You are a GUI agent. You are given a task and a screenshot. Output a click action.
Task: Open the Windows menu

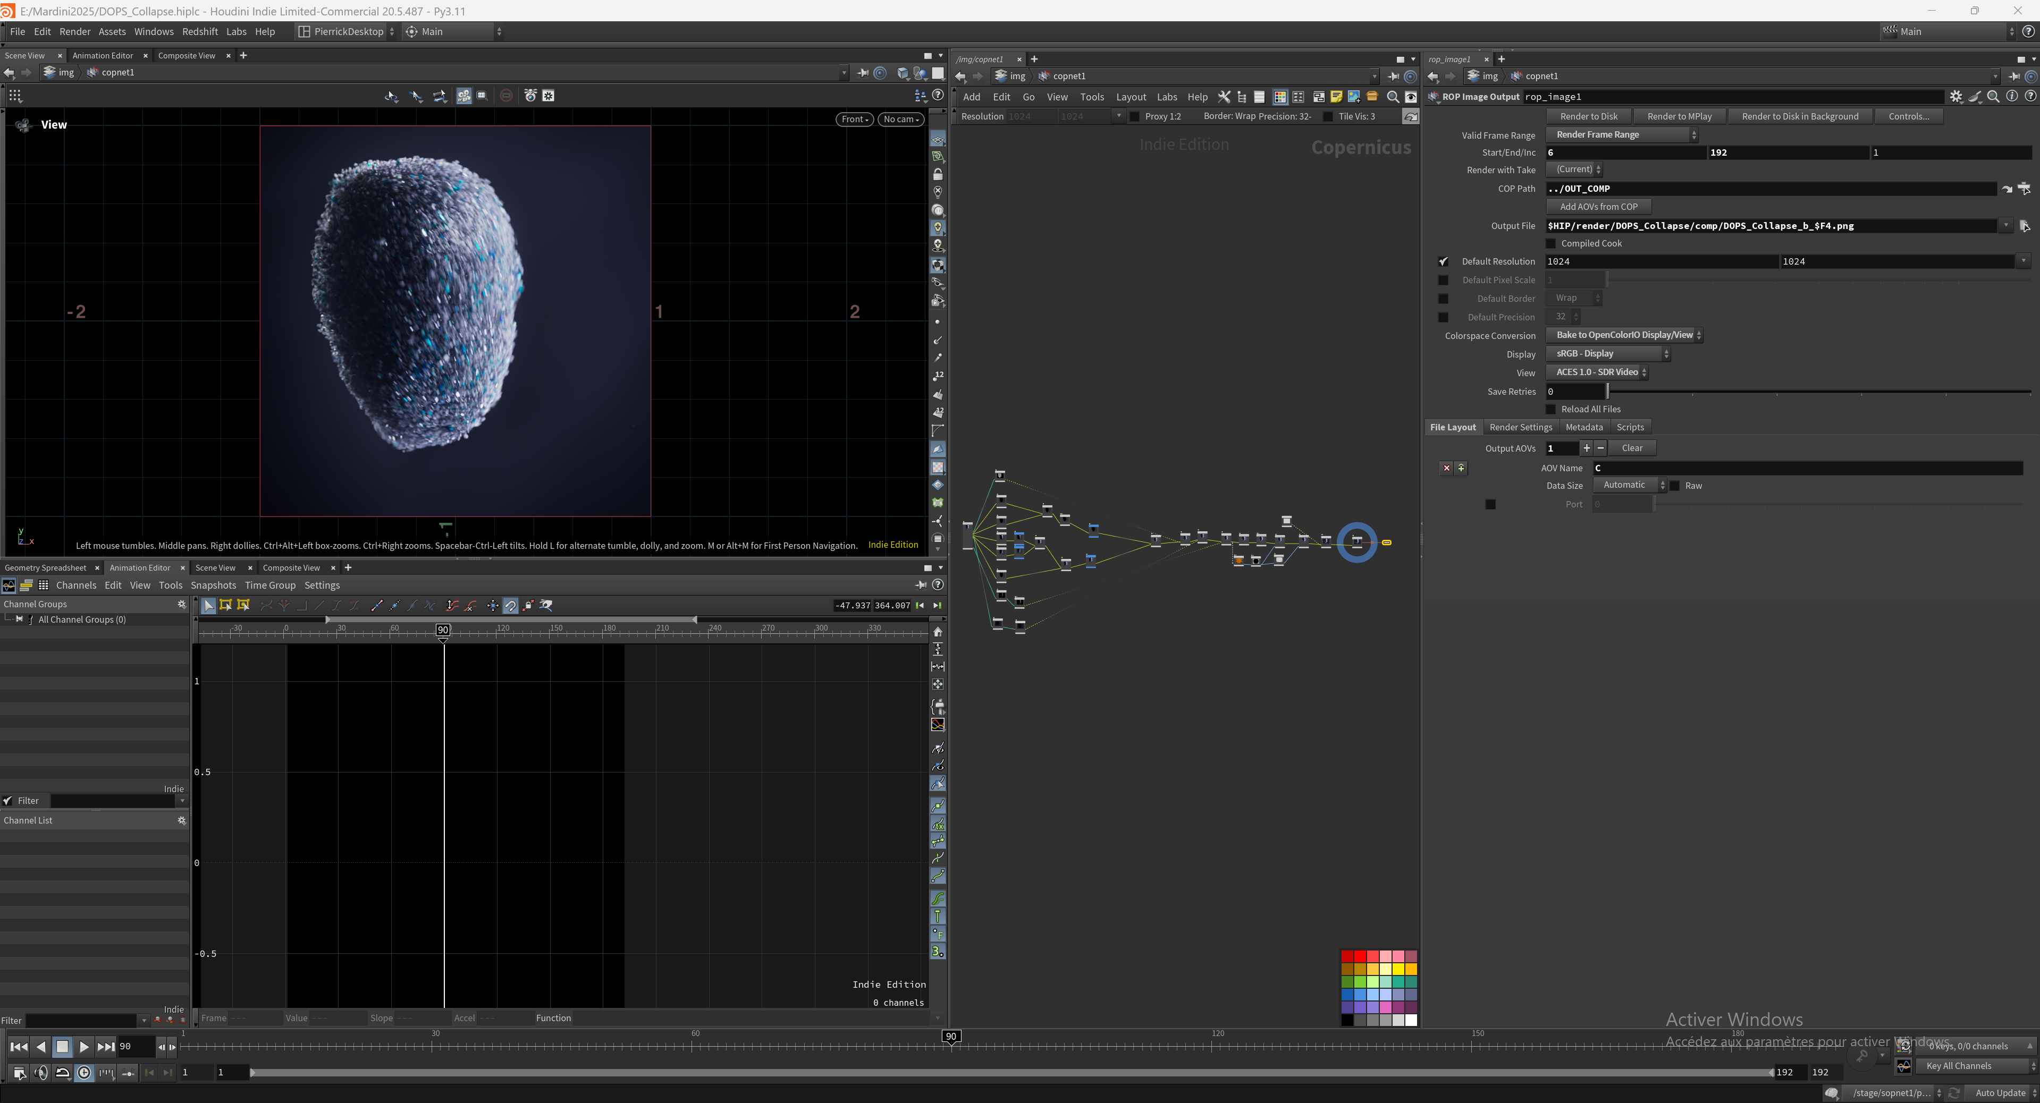tap(154, 32)
